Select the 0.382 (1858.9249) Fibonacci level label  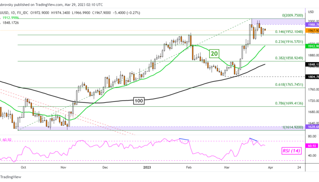pyautogui.click(x=282, y=58)
